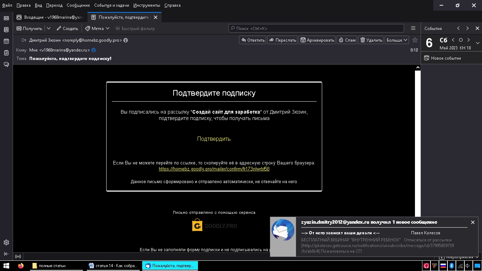
Task: Open the homebz.goodly.pro confirm URL link
Action: tap(214, 169)
